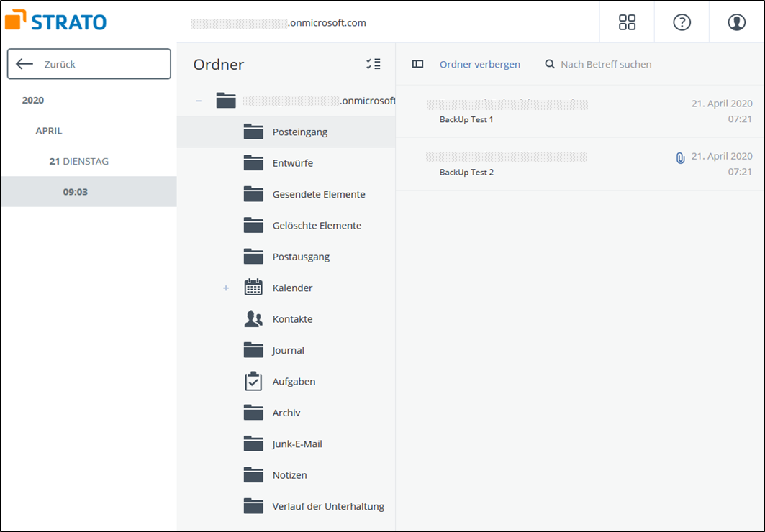765x532 pixels.
Task: Click the search magnifier icon
Action: (549, 64)
